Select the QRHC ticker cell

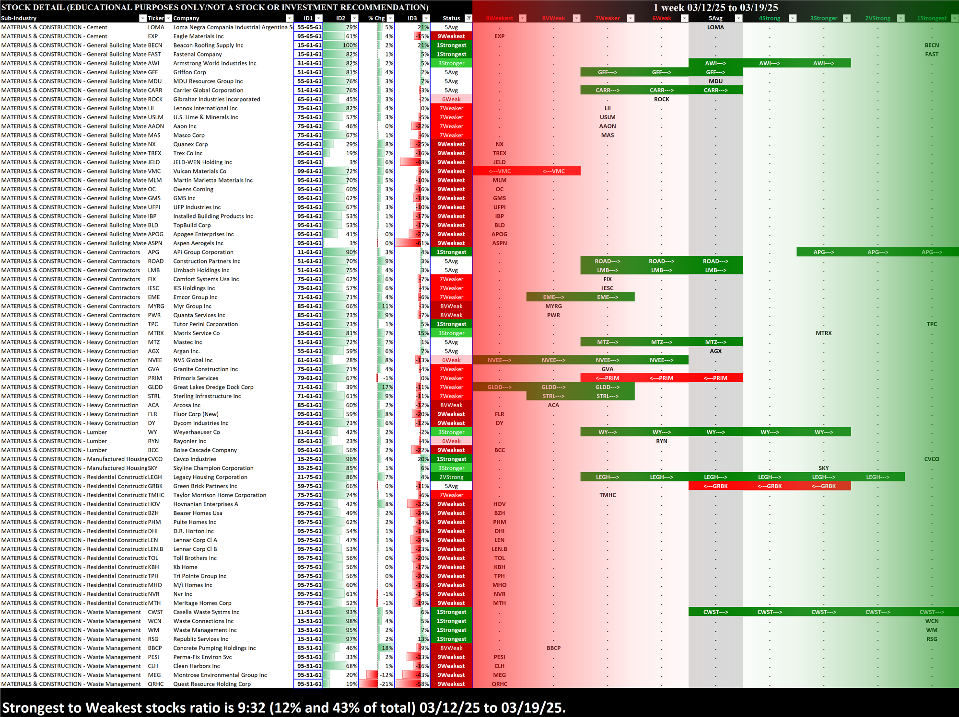coord(156,684)
